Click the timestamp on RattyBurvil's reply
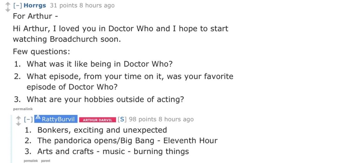This screenshot has height=163, width=353. [176, 119]
